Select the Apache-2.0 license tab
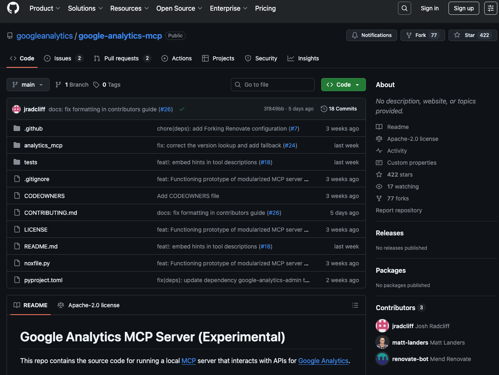 click(x=88, y=305)
